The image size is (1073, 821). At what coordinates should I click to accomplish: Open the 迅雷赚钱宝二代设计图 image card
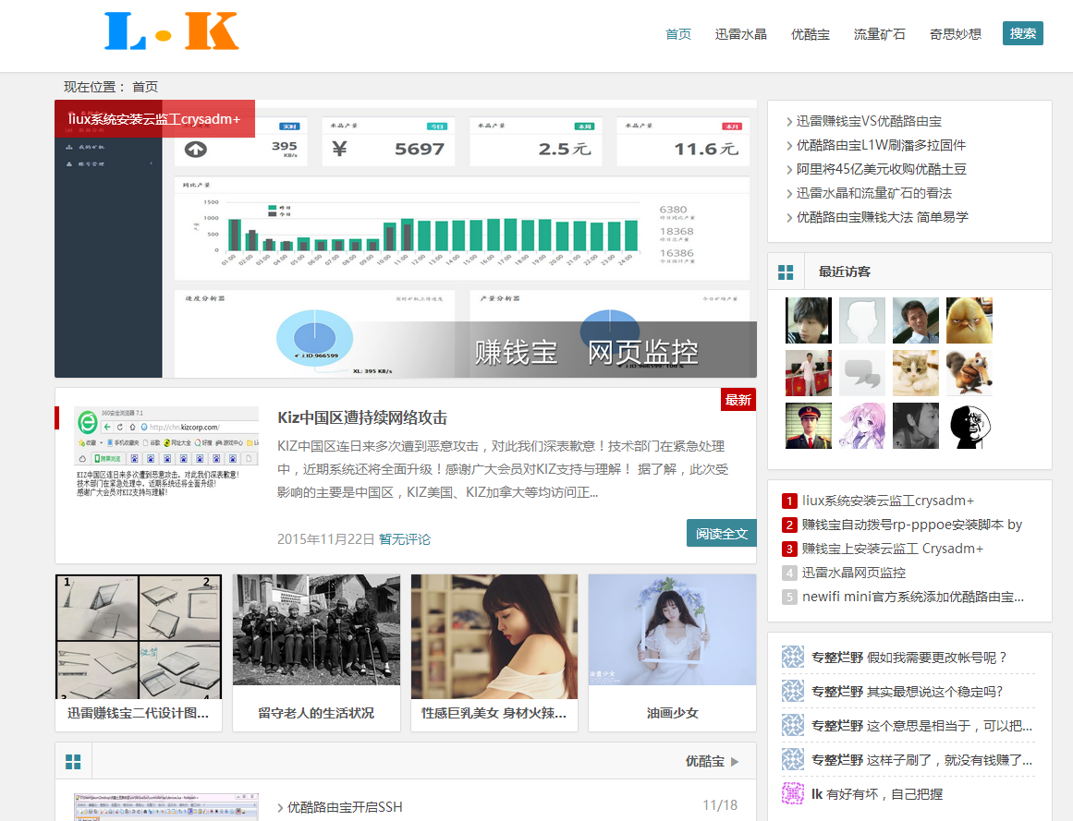click(x=139, y=636)
